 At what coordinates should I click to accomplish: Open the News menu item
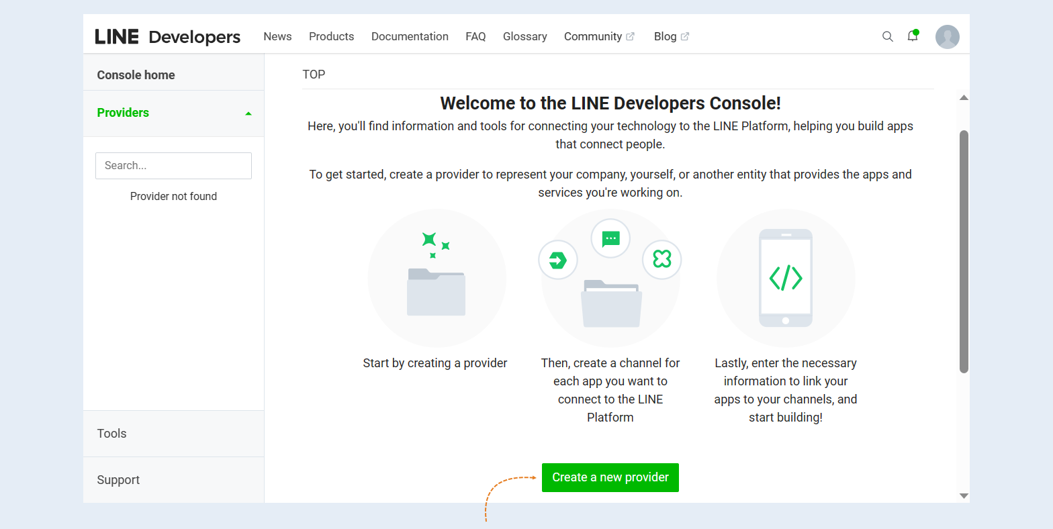click(x=277, y=36)
